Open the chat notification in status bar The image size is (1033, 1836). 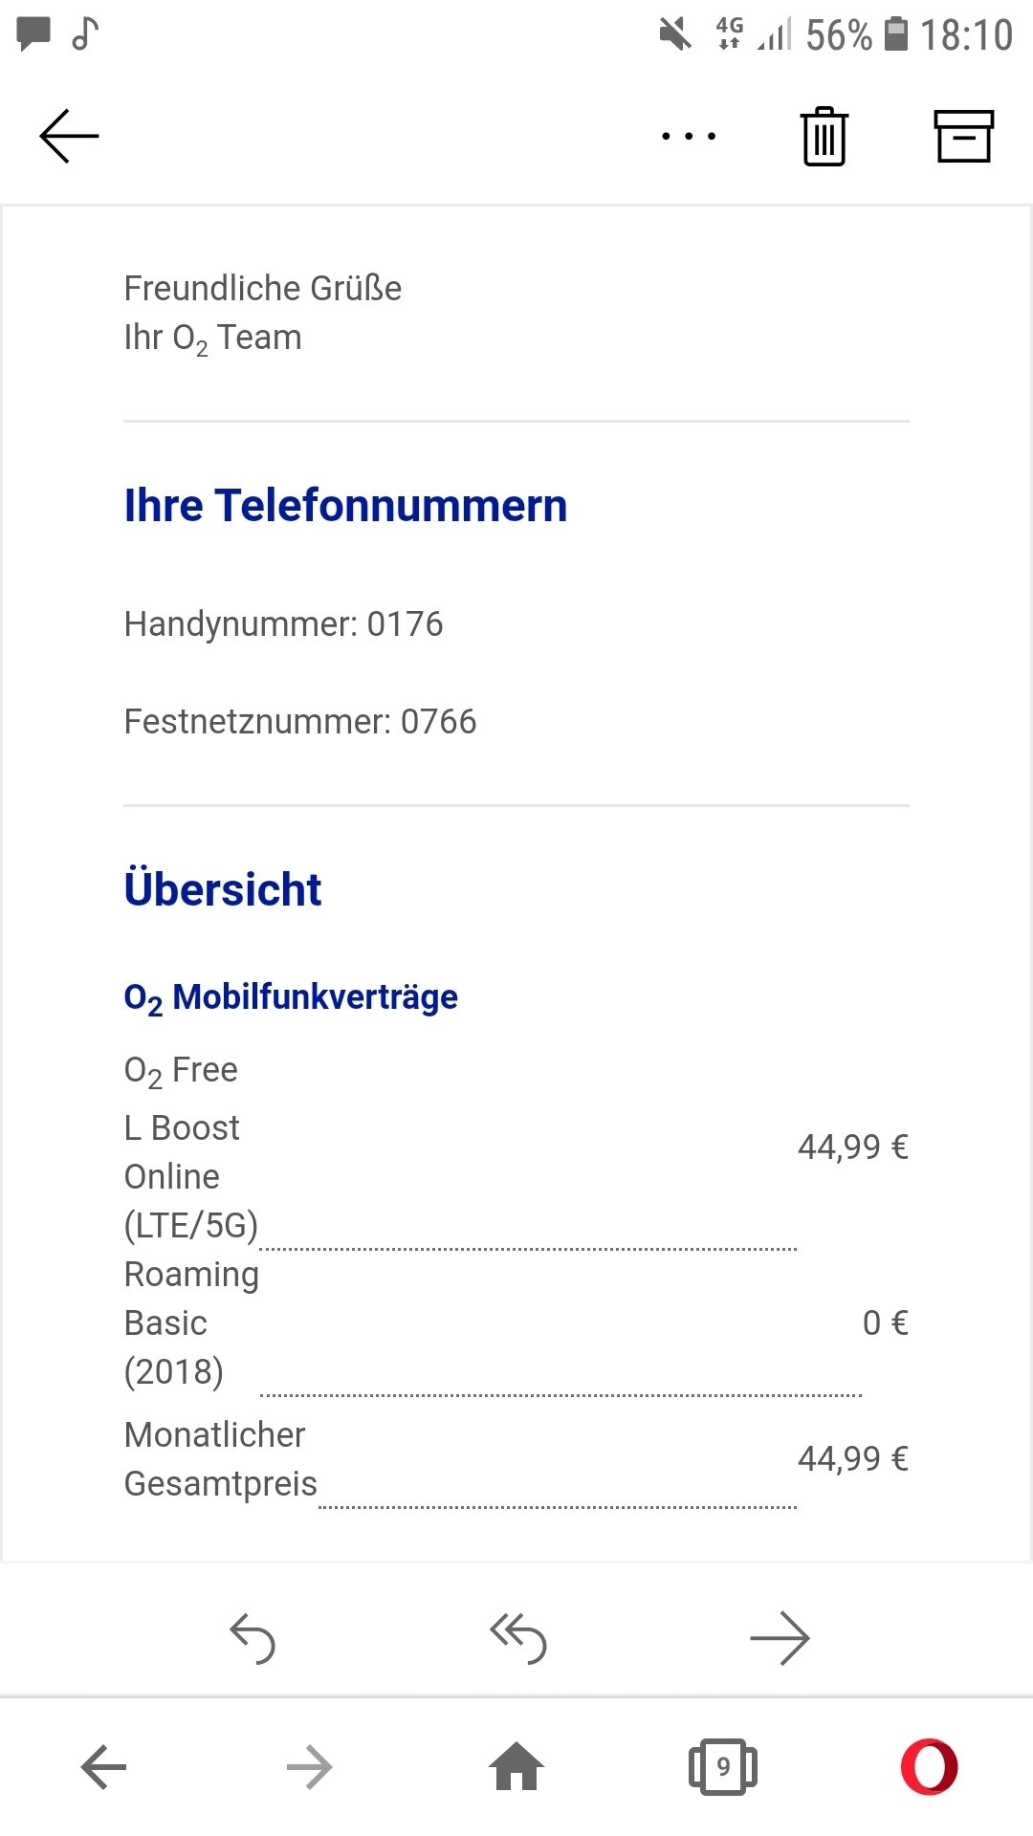(x=34, y=34)
